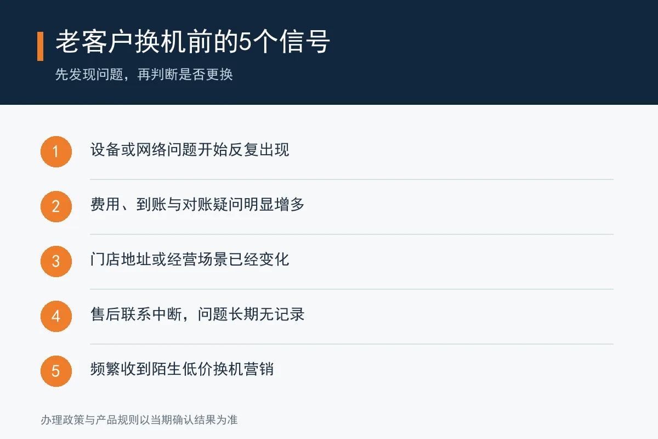
Task: Click divider line below item 3
Action: pyautogui.click(x=351, y=289)
